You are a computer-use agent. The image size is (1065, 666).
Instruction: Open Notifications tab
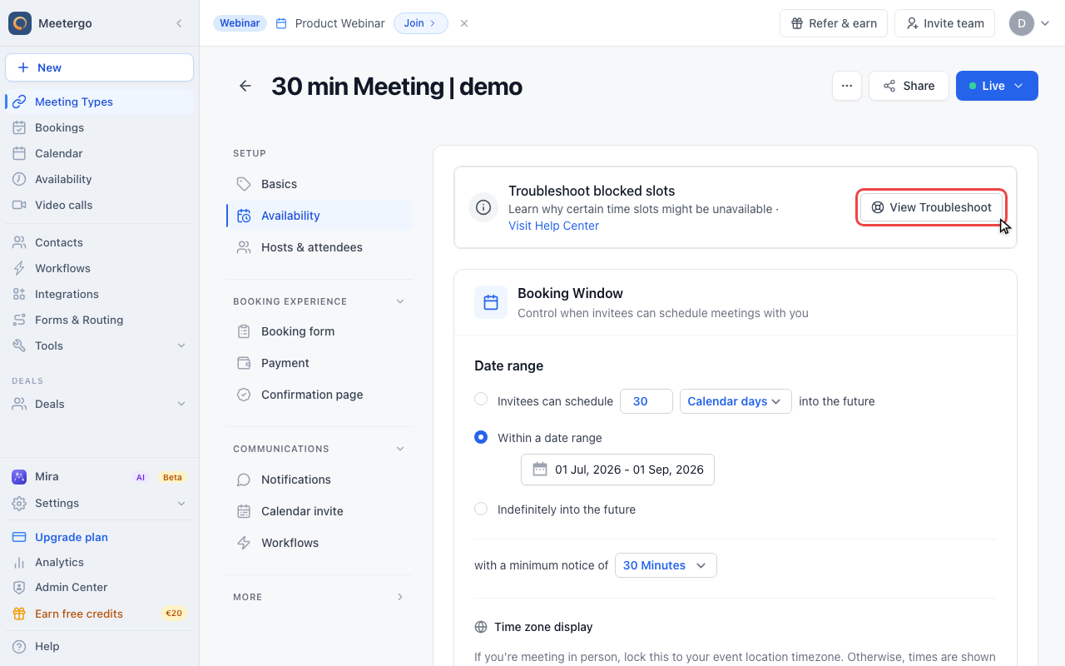[319, 480]
